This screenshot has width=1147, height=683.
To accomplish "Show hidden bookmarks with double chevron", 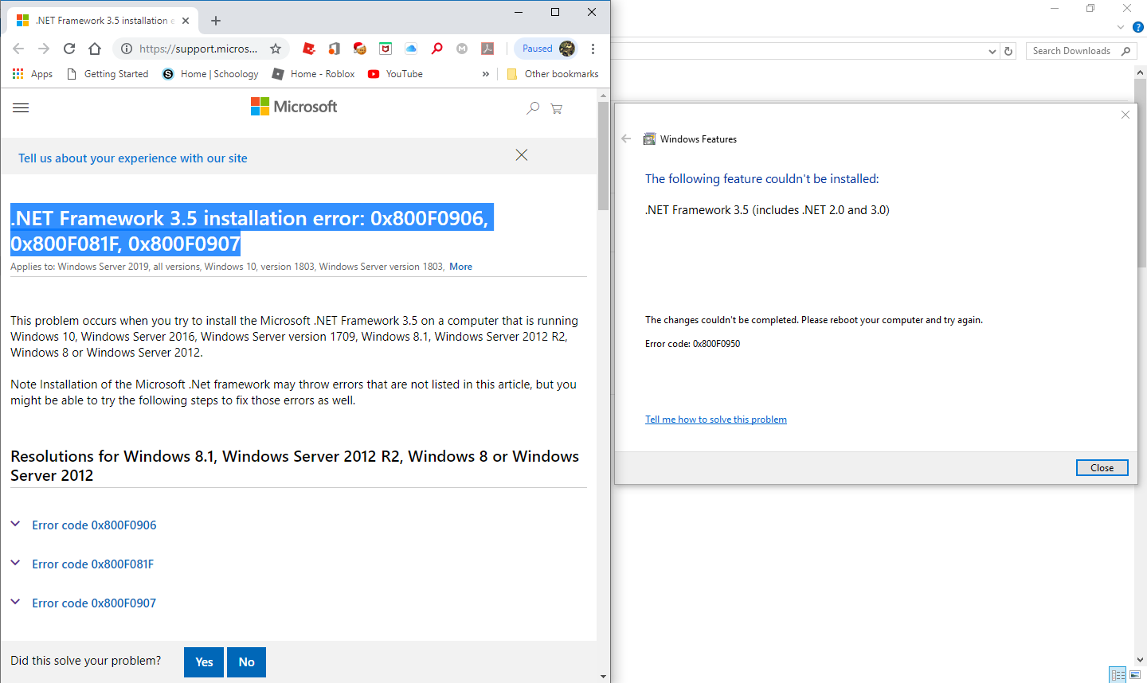I will click(x=486, y=74).
